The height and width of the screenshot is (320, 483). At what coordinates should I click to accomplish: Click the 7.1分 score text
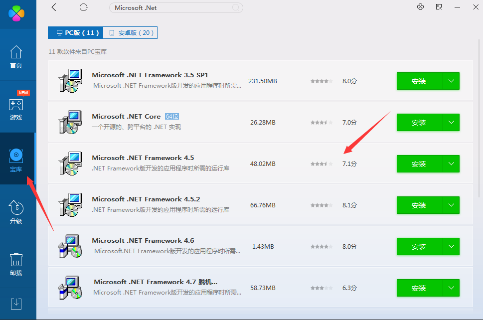[x=349, y=164]
